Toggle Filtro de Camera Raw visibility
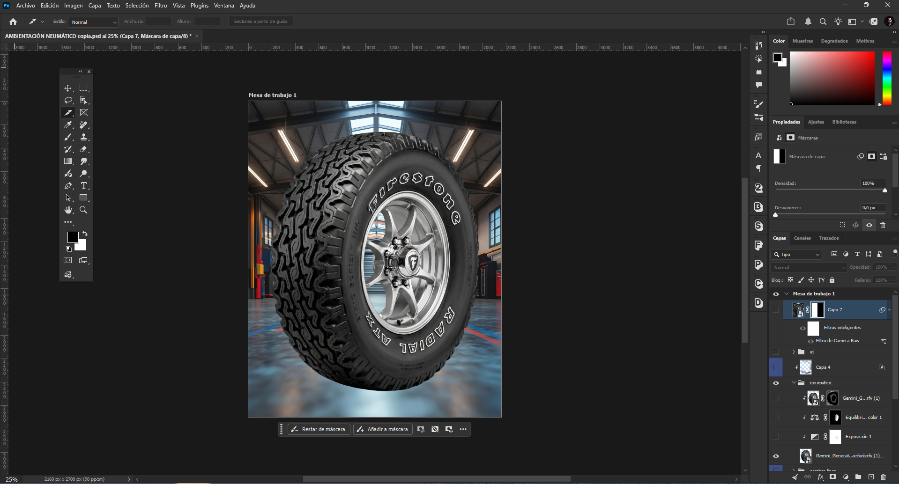The width and height of the screenshot is (899, 484). [810, 341]
